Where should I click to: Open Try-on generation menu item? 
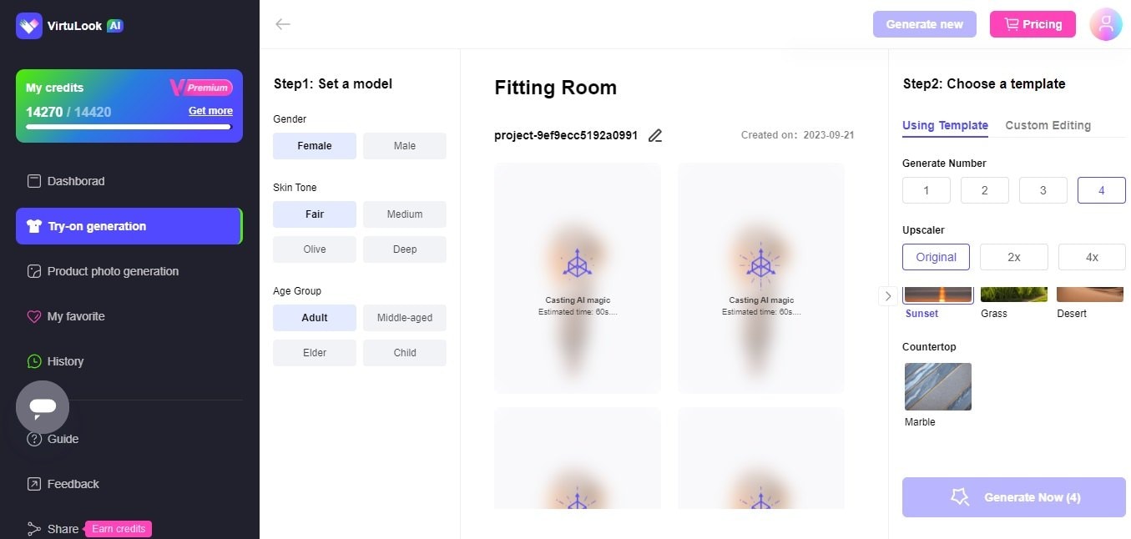[x=129, y=226]
